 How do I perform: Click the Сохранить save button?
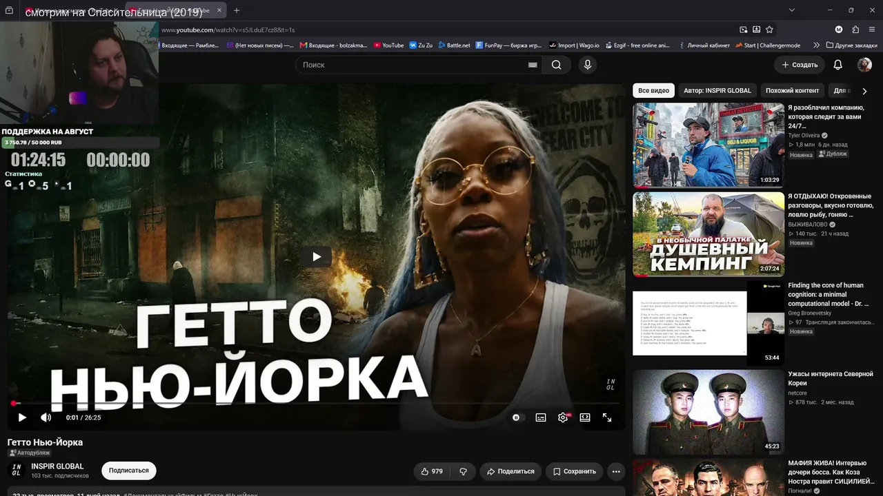(x=575, y=471)
